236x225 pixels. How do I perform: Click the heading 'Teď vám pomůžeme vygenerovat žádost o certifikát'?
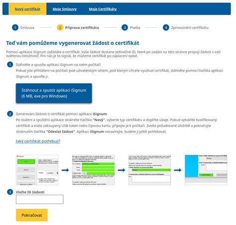click(73, 43)
